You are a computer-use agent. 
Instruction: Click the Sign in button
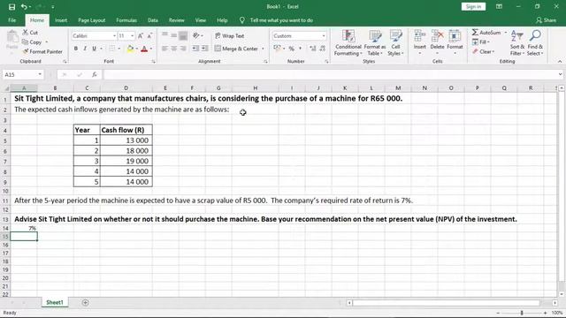[473, 6]
